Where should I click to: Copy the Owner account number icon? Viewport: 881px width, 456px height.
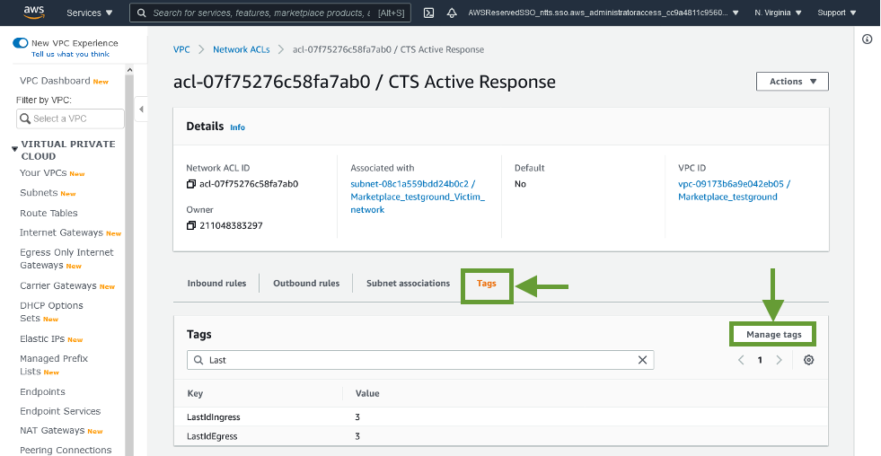coord(191,225)
